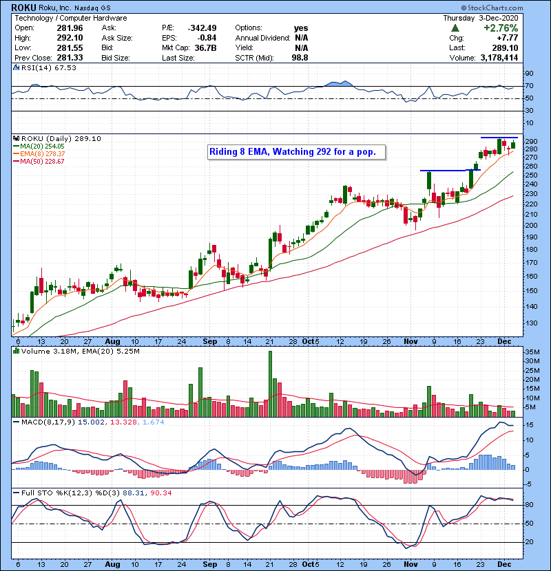Click the blue horizontal line near 255
The image size is (551, 571).
450,171
